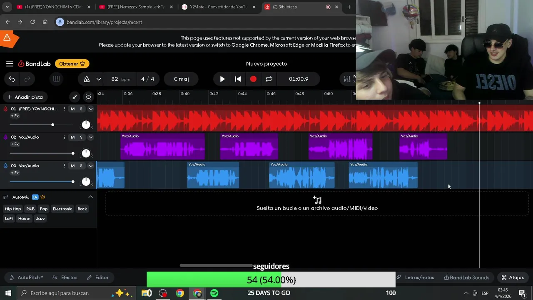Mute track 01 YOVNGCHIMI
Image resolution: width=533 pixels, height=300 pixels.
pos(72,109)
